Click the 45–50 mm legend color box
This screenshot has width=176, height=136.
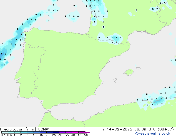coord(82,132)
